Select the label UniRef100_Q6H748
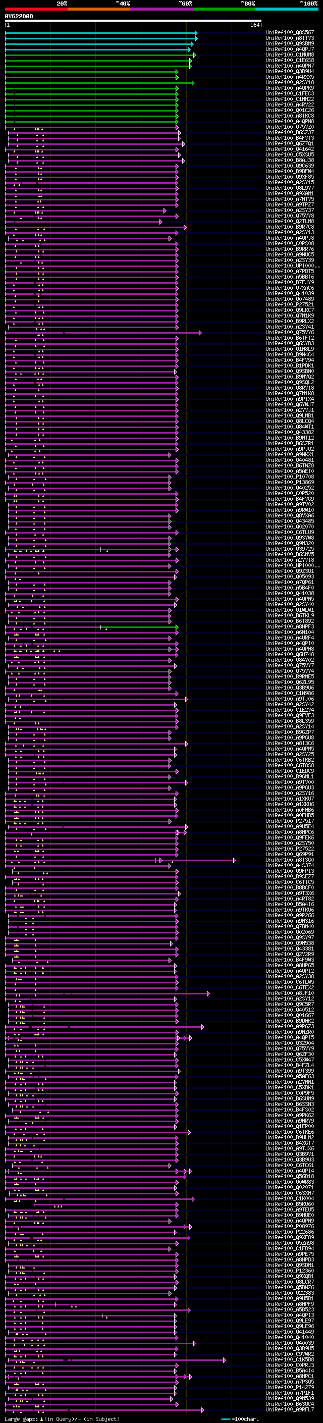 click(290, 654)
